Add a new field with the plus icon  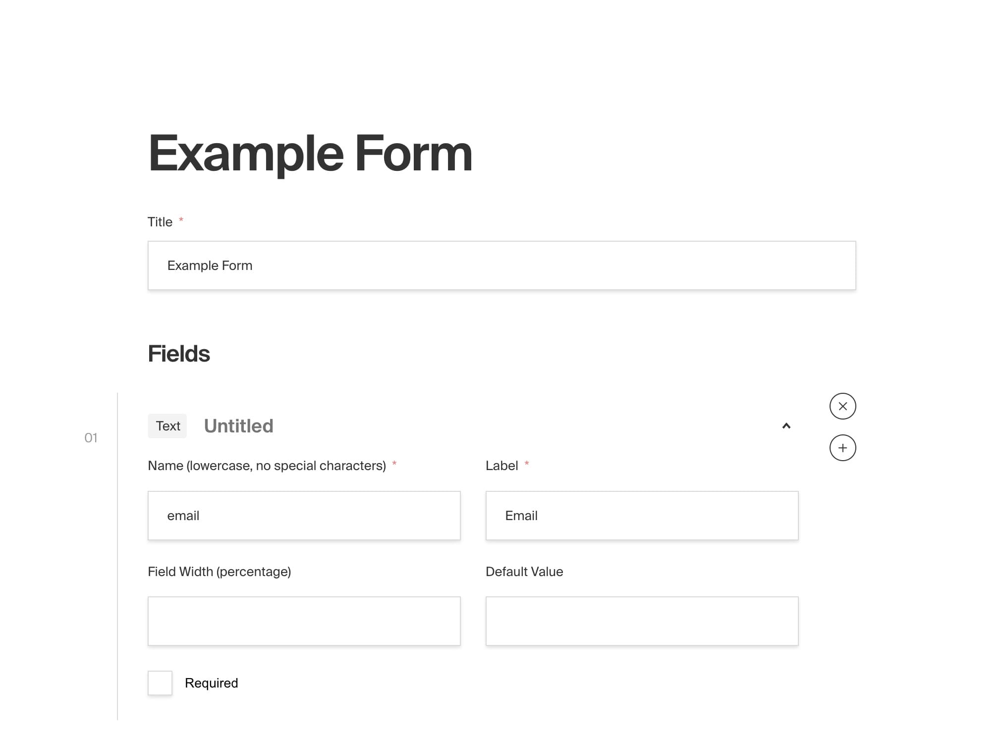842,447
